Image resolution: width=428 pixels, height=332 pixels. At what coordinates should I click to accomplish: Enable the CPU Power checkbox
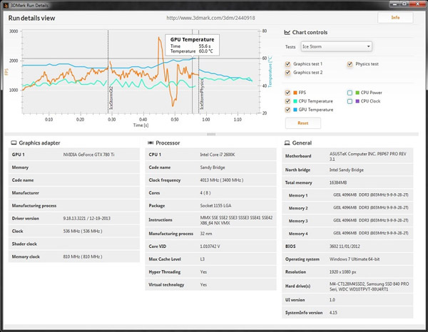pyautogui.click(x=350, y=93)
